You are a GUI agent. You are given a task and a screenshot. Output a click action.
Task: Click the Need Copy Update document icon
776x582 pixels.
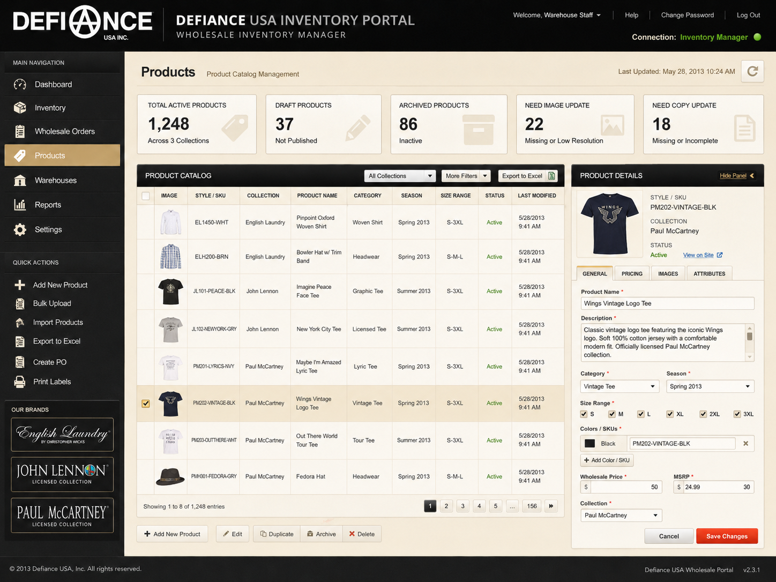click(744, 128)
